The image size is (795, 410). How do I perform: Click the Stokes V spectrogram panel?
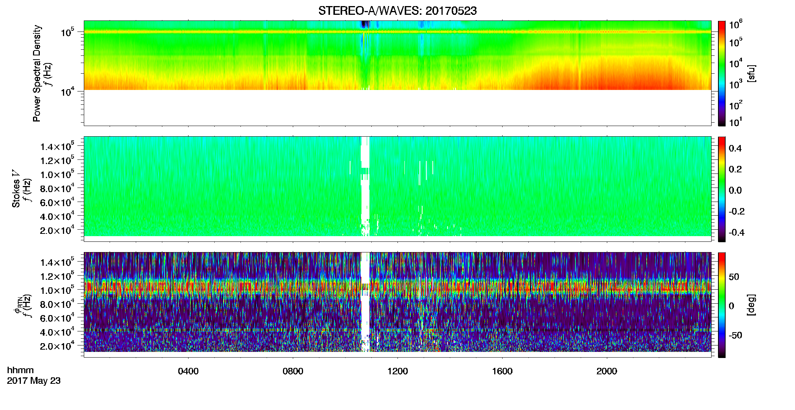[x=397, y=189]
